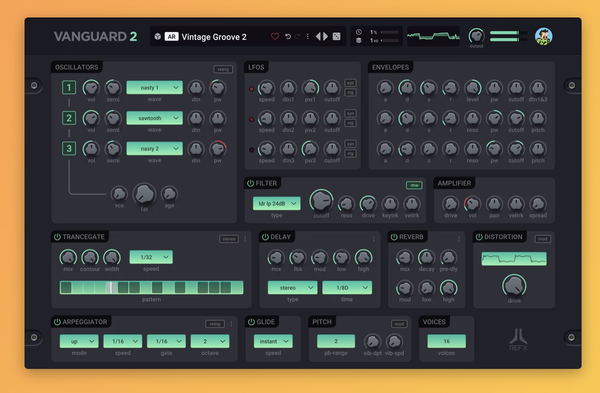Click the user avatar icon
The height and width of the screenshot is (393, 600).
point(544,36)
